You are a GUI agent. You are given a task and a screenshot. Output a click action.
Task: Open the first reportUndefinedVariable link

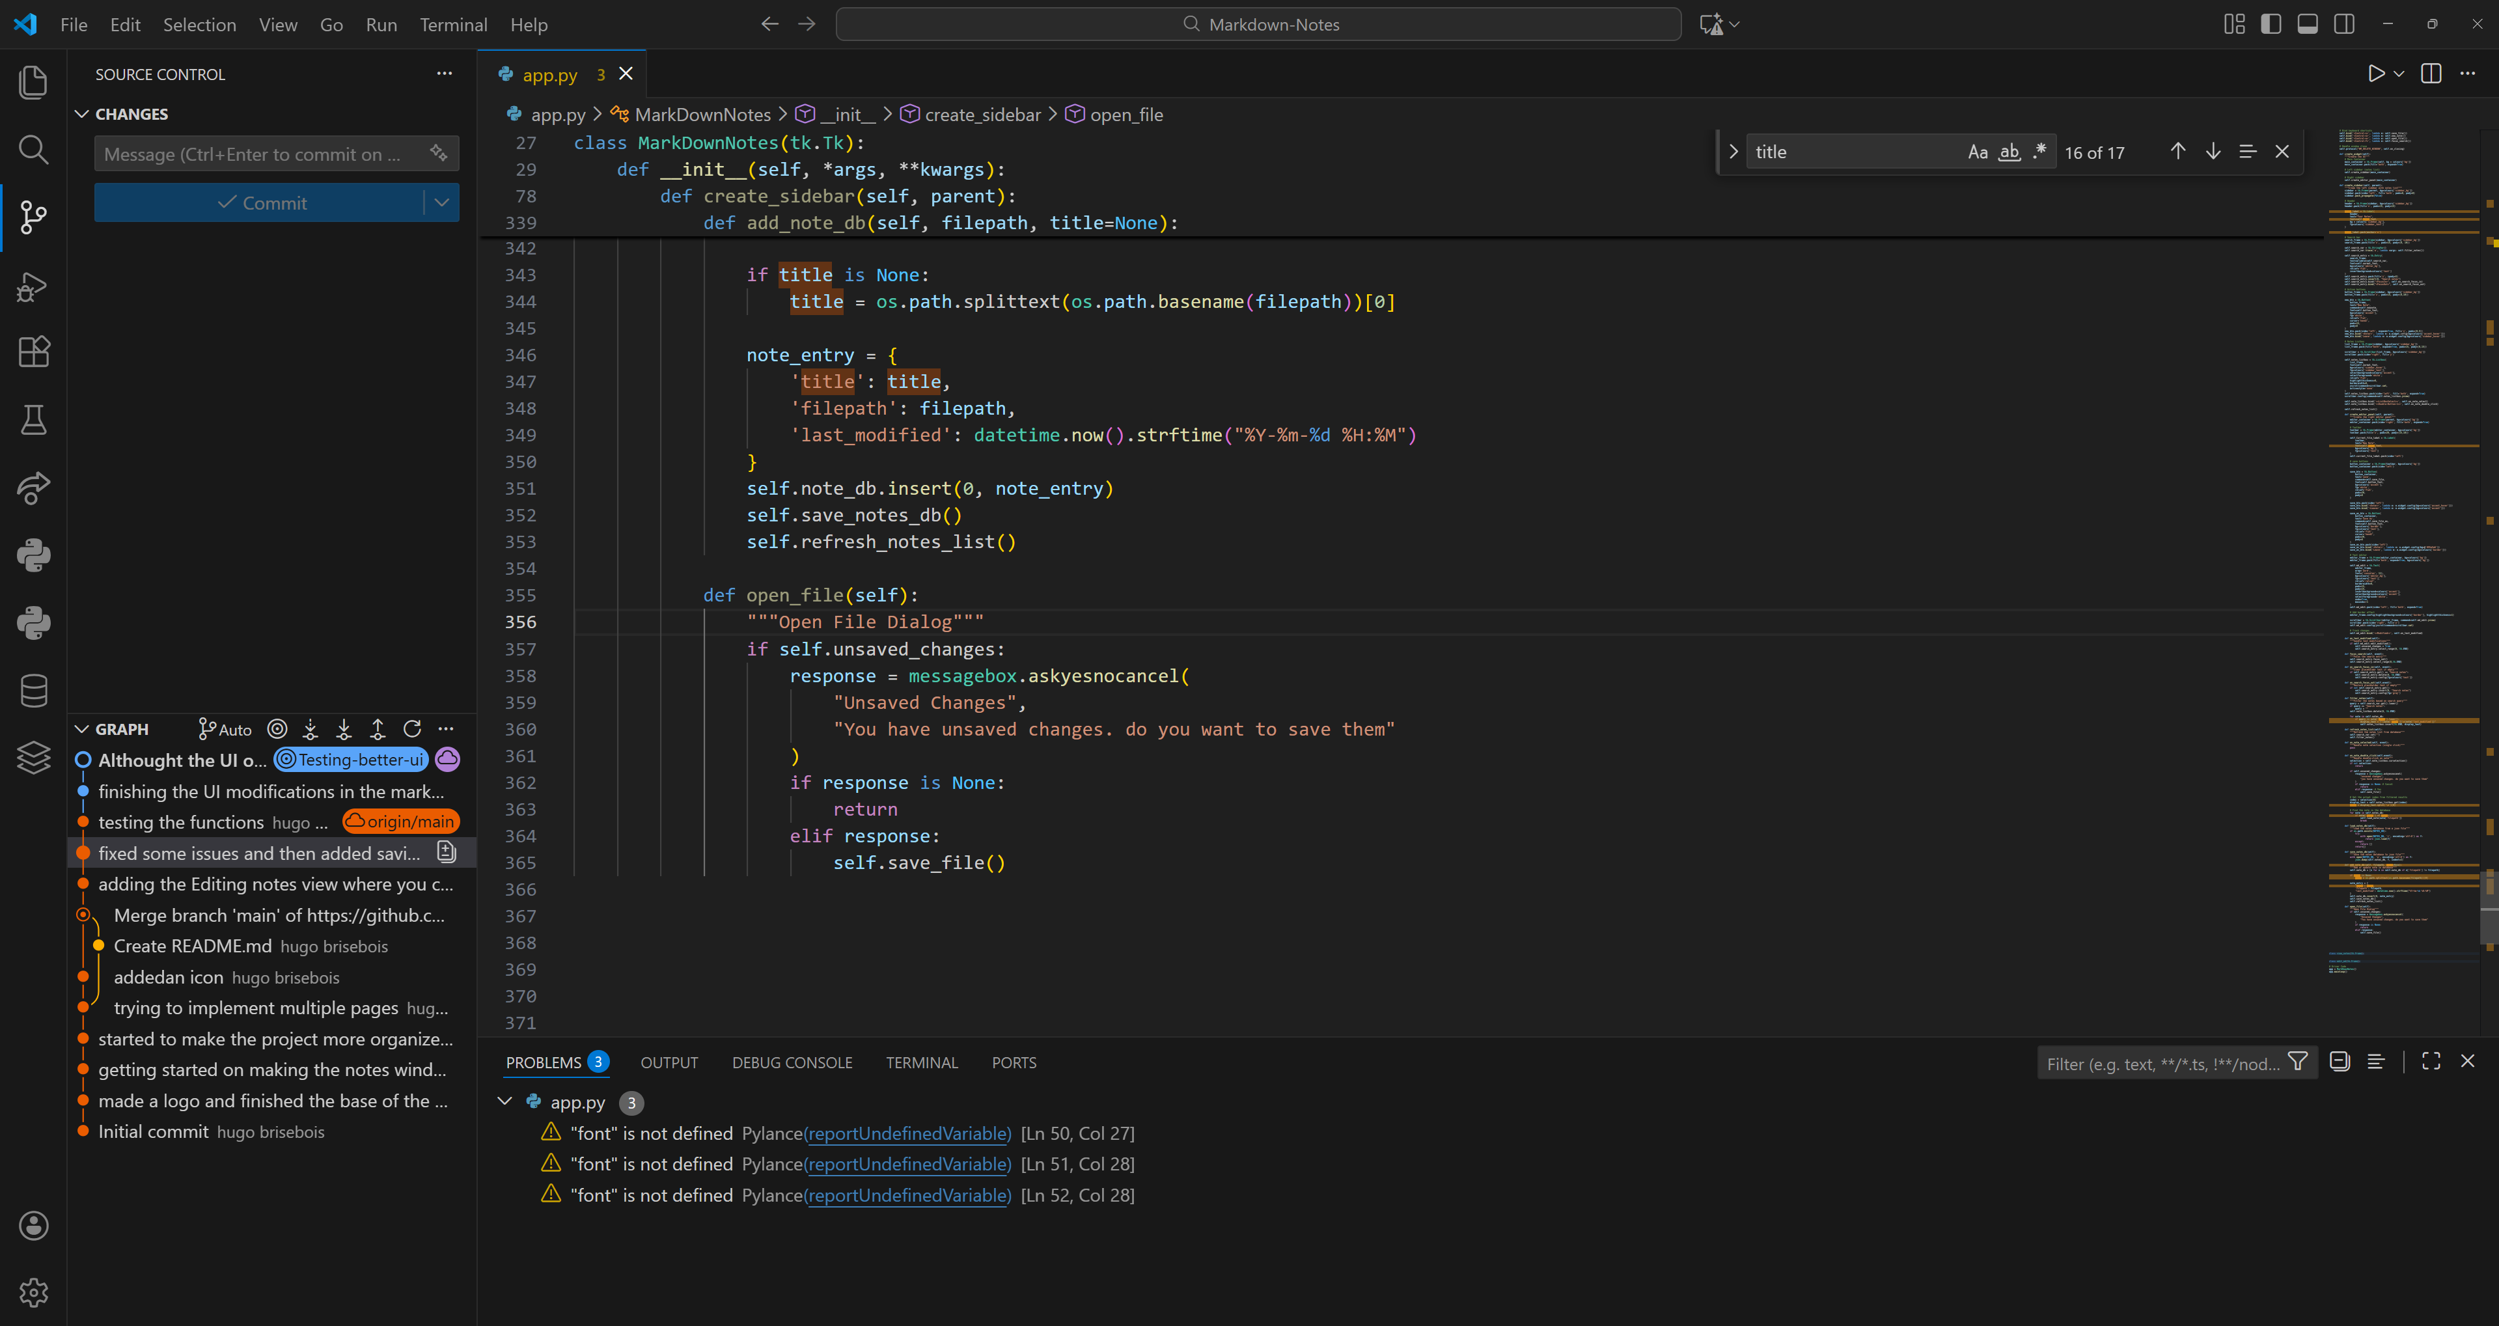coord(908,1133)
